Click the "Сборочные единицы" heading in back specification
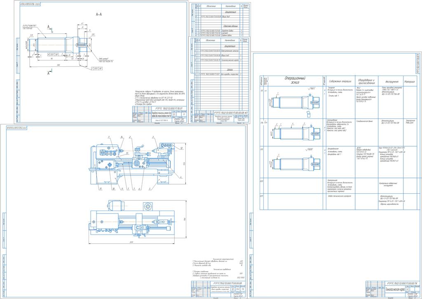 230,26
